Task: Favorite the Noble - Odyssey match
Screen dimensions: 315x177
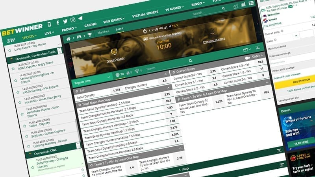Action: click(x=24, y=126)
